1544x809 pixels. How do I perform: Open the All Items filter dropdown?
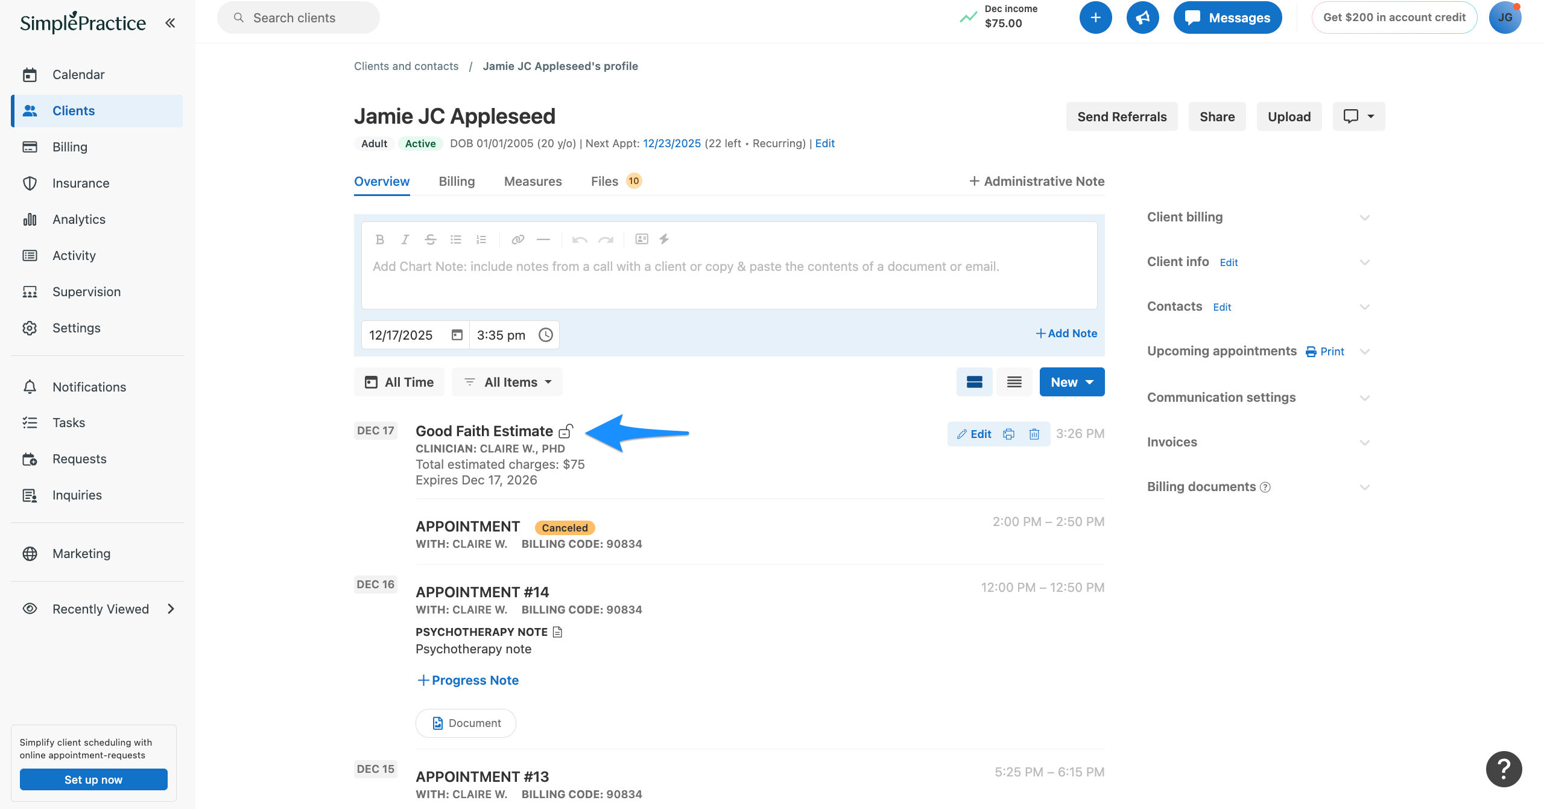point(507,382)
